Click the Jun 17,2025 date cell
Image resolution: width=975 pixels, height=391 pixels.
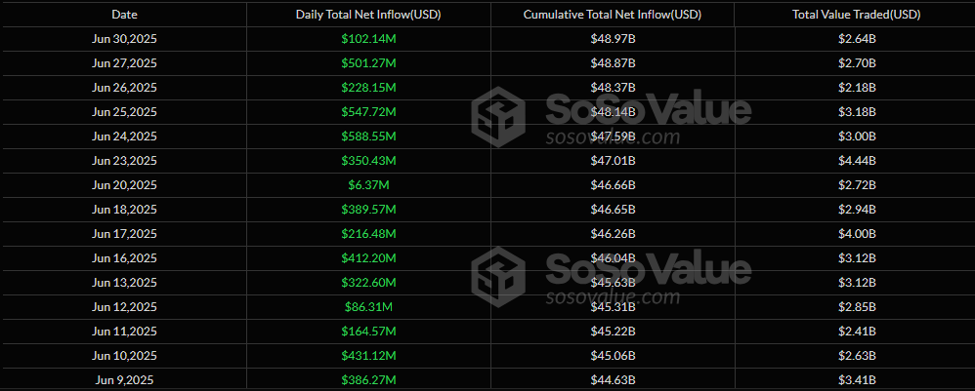[x=124, y=233]
